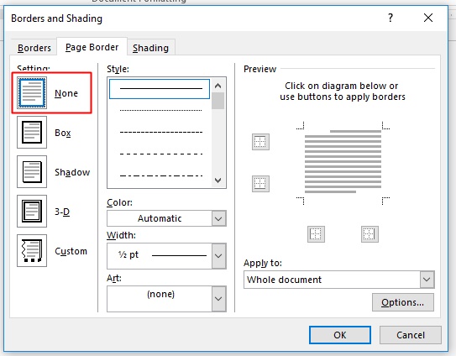This screenshot has width=456, height=356.
Task: Toggle the left border button in Preview
Action: point(316,234)
